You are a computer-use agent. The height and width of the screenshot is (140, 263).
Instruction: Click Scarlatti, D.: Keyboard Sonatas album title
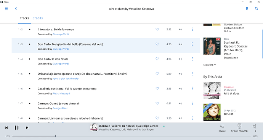(236, 48)
